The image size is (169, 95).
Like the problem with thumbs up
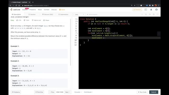19,20
